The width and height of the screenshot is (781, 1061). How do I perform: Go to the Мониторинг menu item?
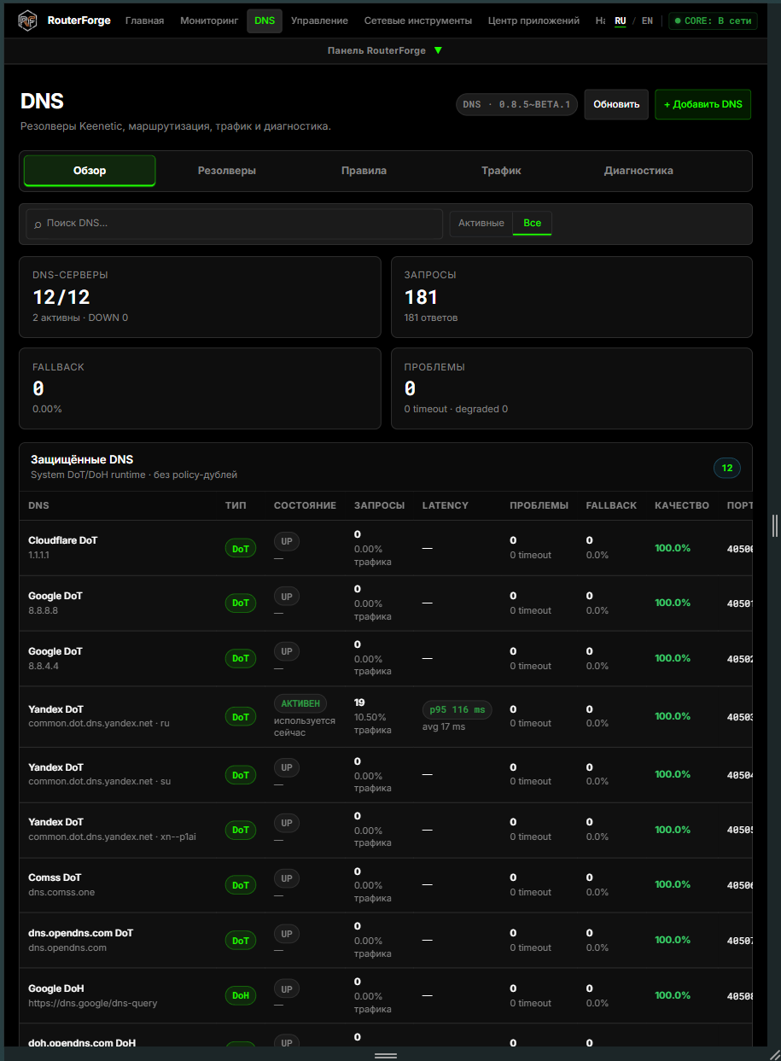tap(209, 20)
